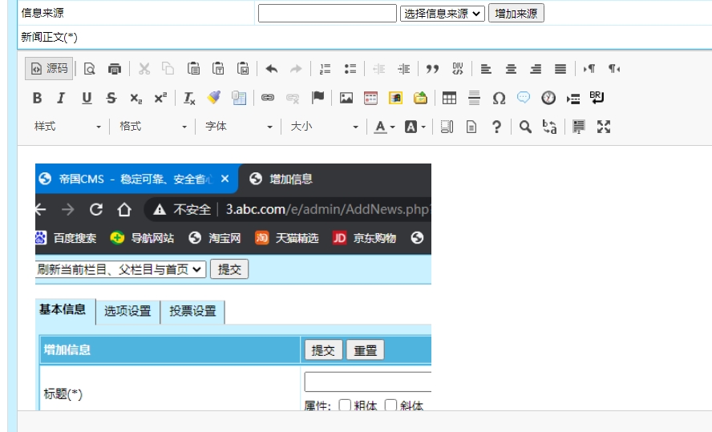Open the 大小 font size dropdown
Viewport: 712px width, 432px height.
[324, 127]
